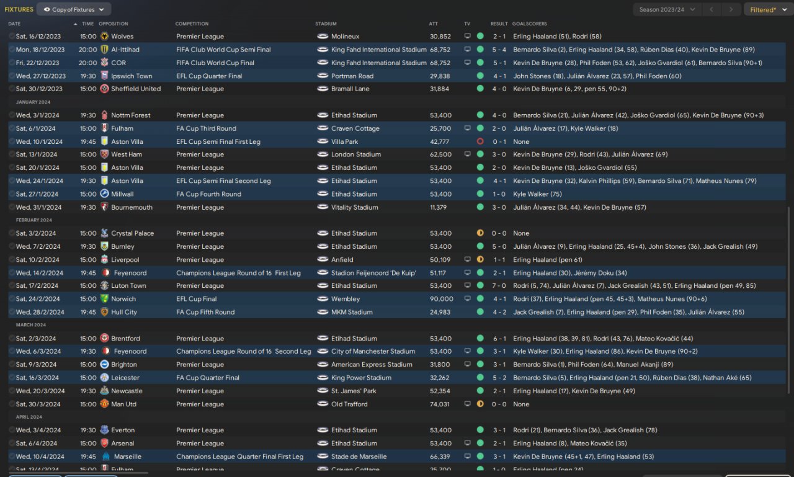This screenshot has height=477, width=794.
Task: Click the Brentford club badge
Action: coord(104,339)
